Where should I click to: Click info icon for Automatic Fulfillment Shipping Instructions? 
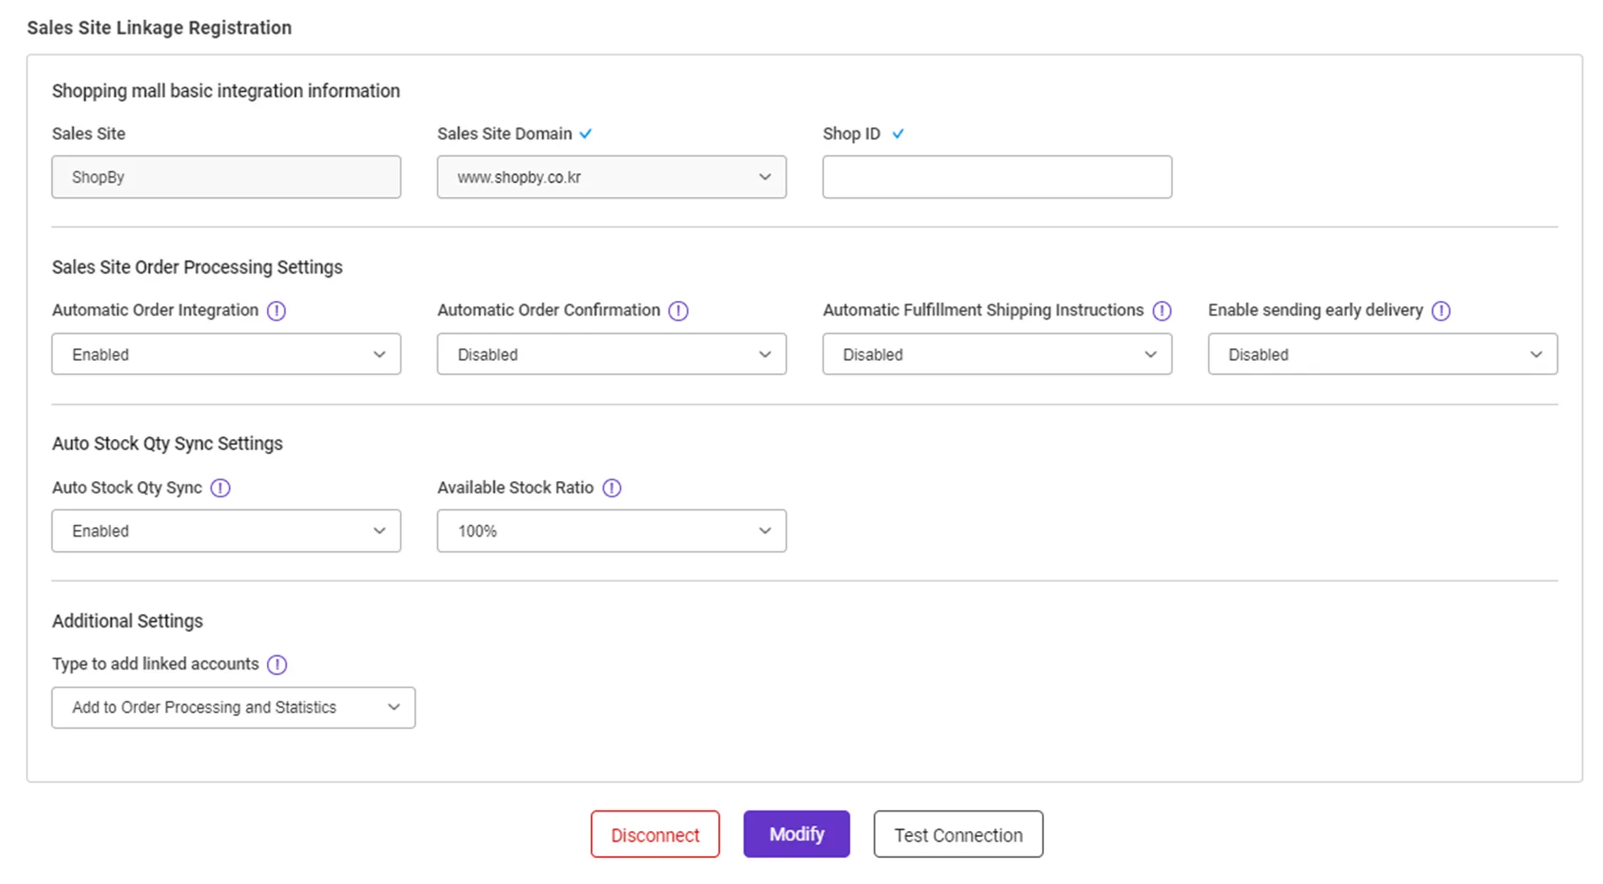point(1162,311)
